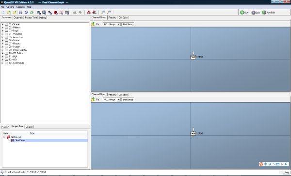Viewport: 291px width, 176px height.
Task: Open the Sections menu
Action: 20,7
